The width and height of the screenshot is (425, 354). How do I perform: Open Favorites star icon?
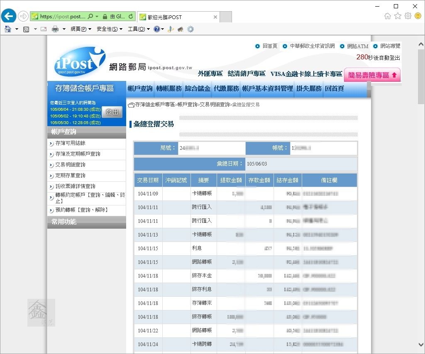coord(398,16)
